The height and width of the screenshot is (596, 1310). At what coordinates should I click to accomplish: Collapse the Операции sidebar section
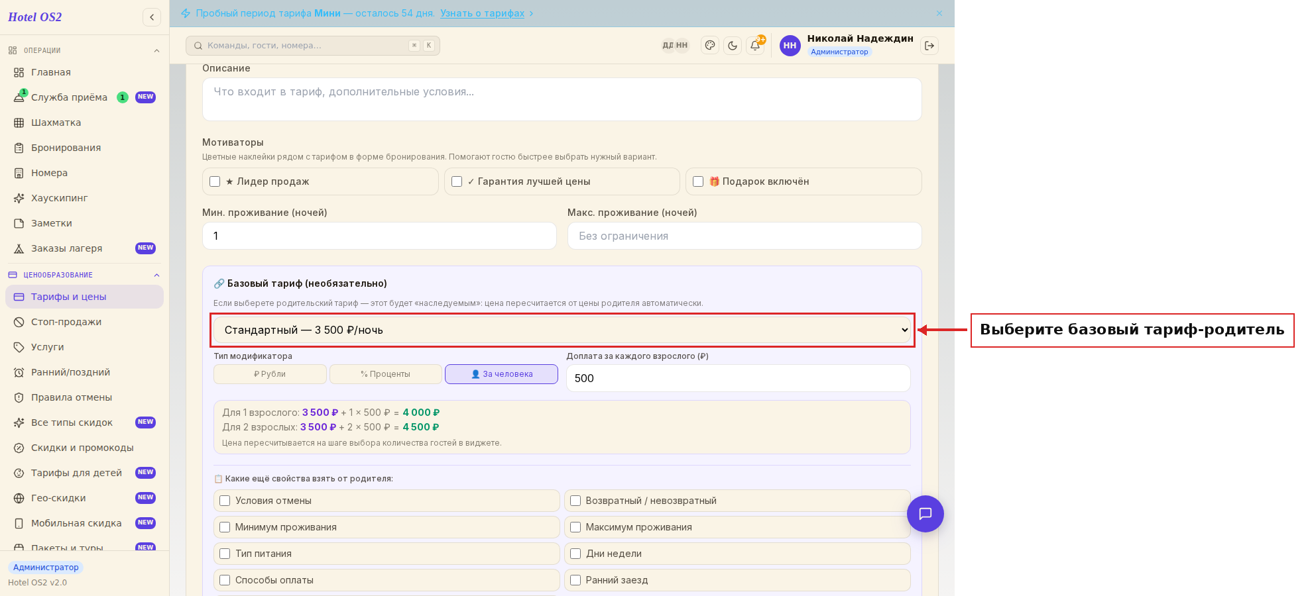point(156,50)
